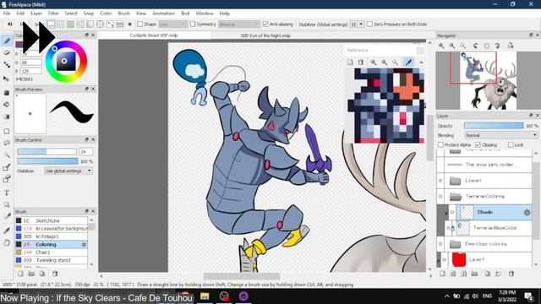541x304 pixels.
Task: Pick hue on the color wheel
Action: click(x=66, y=62)
